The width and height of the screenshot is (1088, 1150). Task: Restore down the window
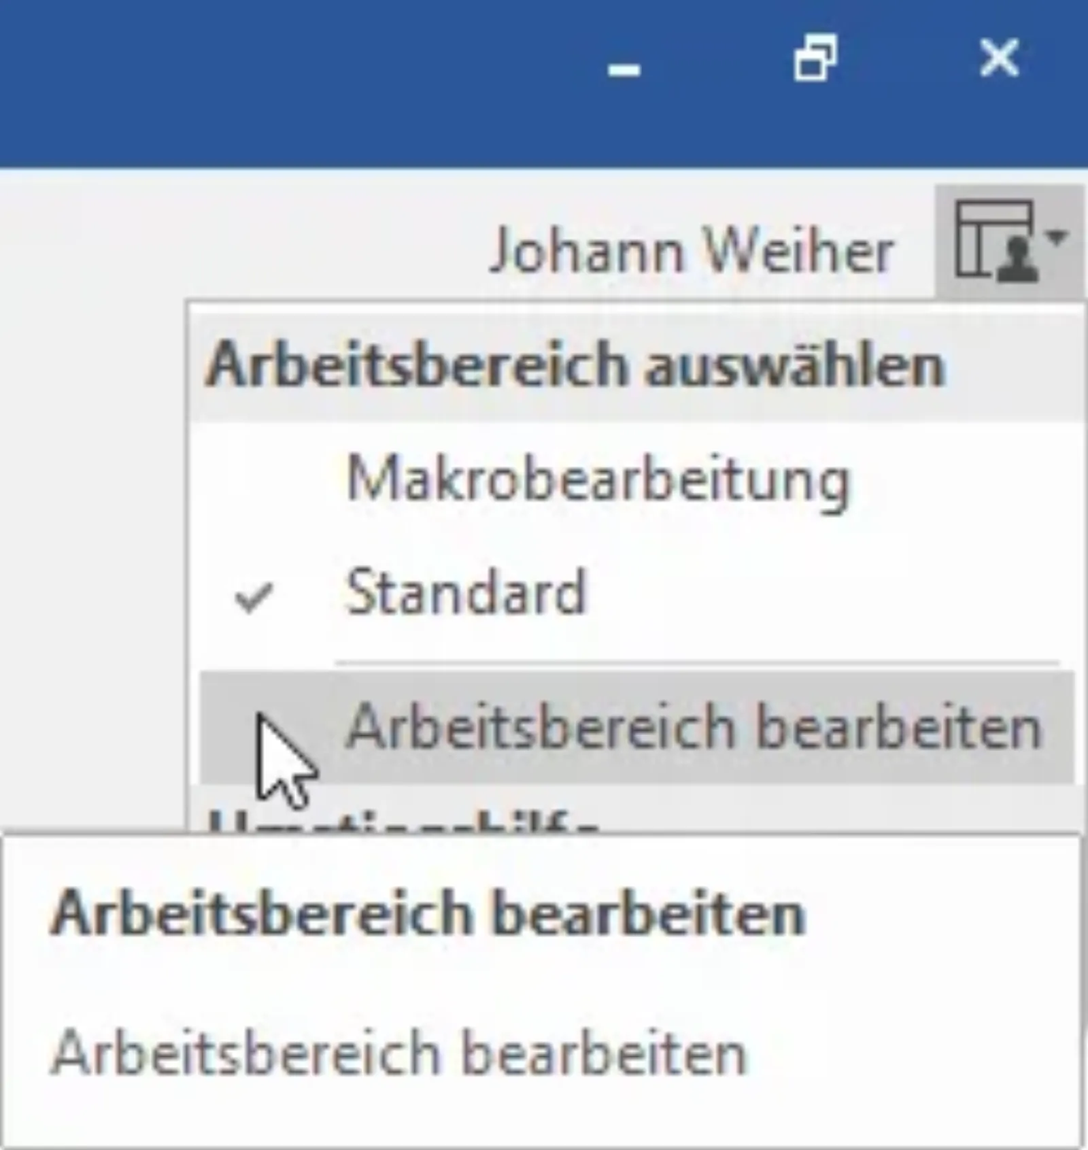[815, 58]
